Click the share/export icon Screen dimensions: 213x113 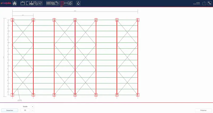click(204, 3)
